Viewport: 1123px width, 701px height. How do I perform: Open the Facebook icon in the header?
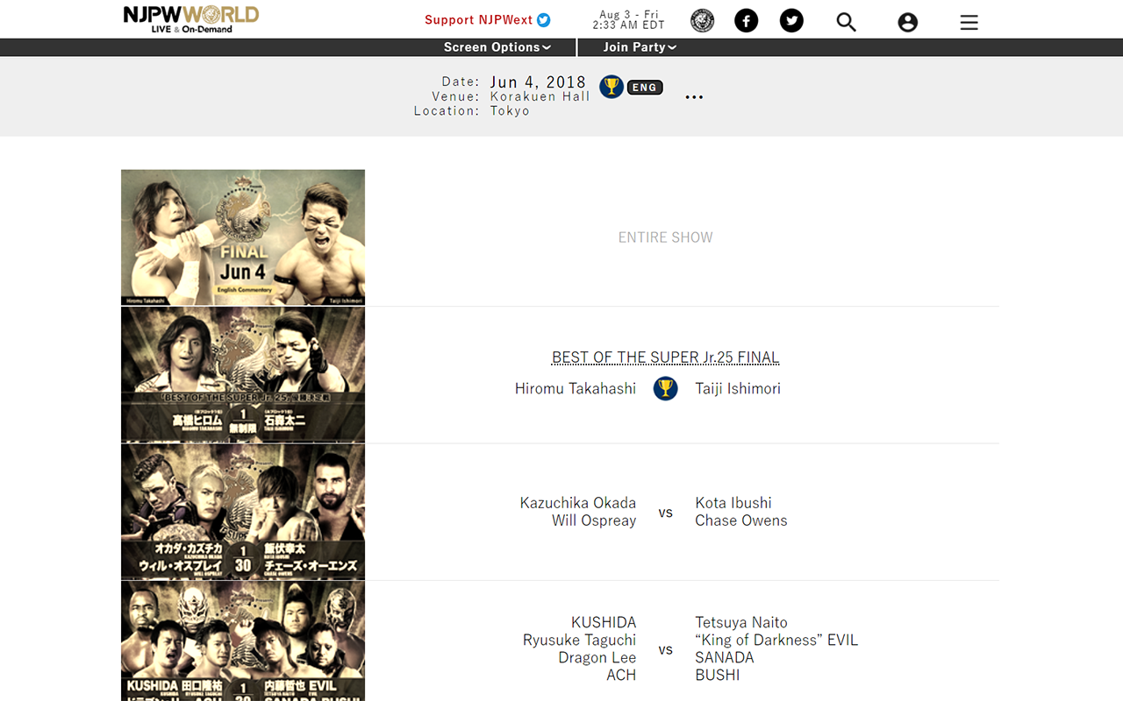pos(747,21)
